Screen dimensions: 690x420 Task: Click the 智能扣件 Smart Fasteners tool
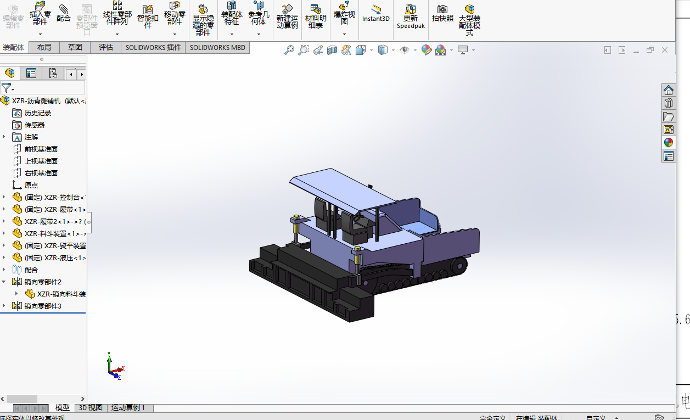(x=148, y=16)
